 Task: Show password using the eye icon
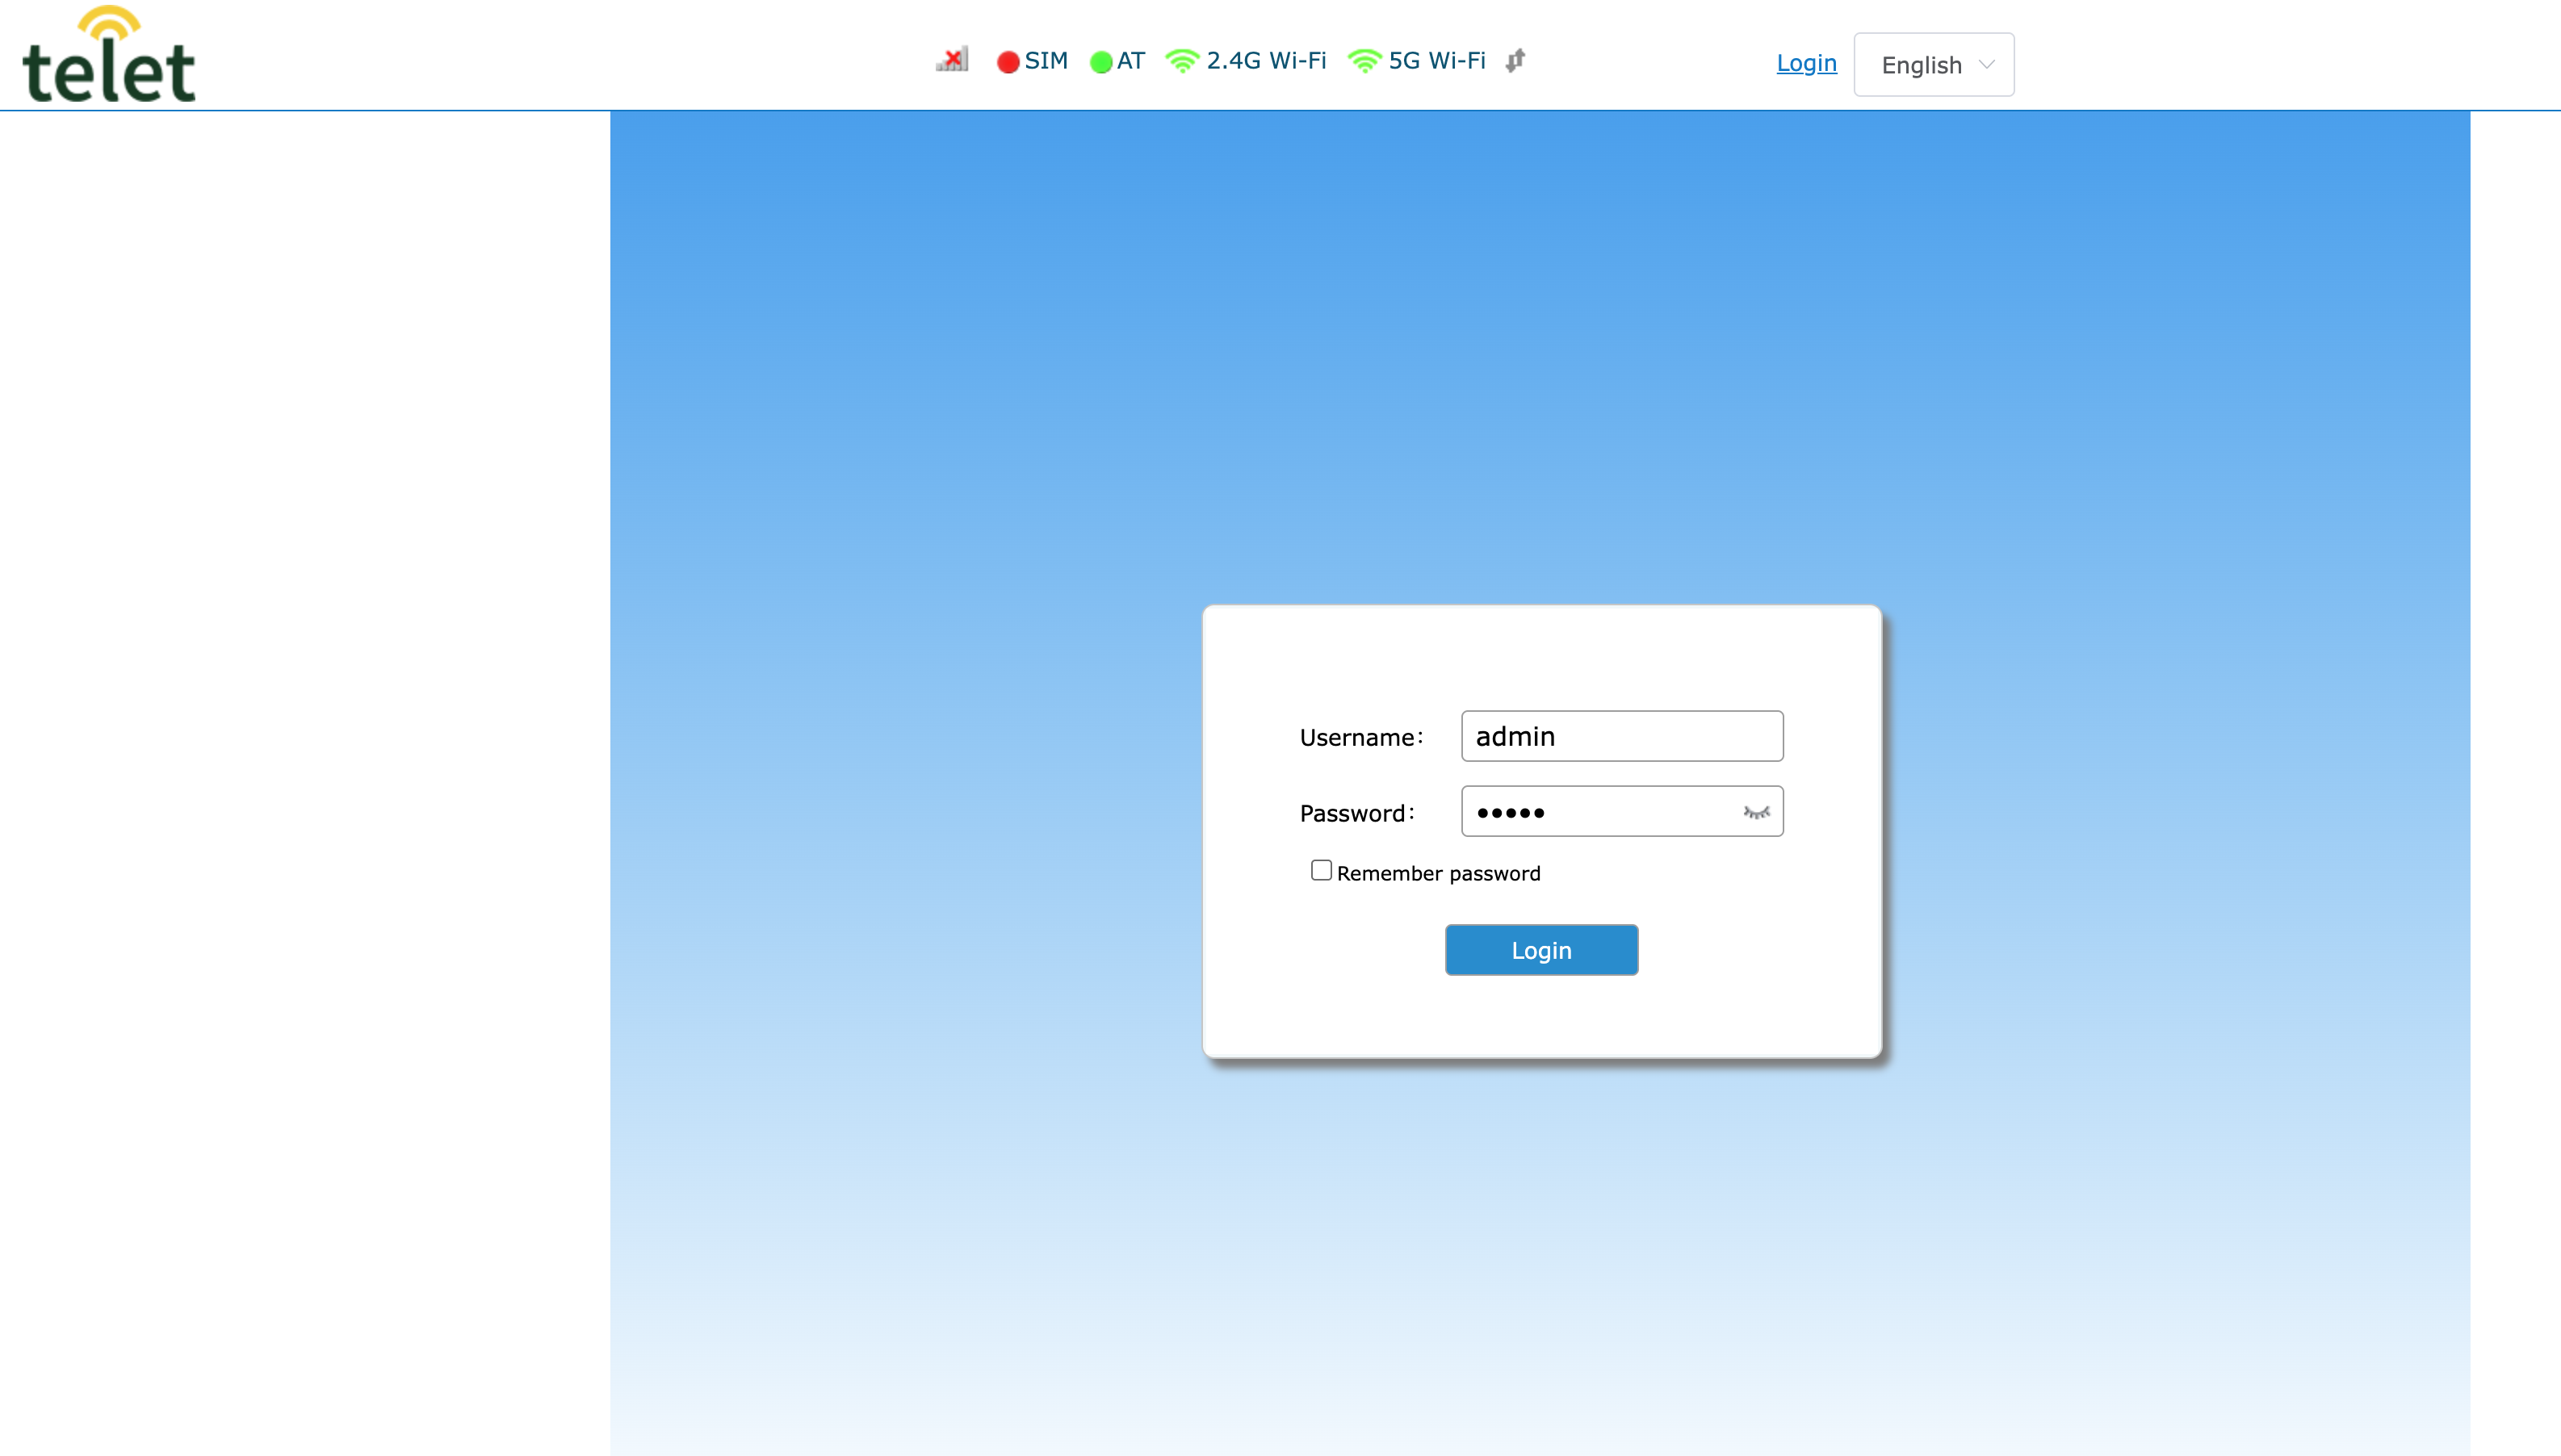click(1756, 812)
